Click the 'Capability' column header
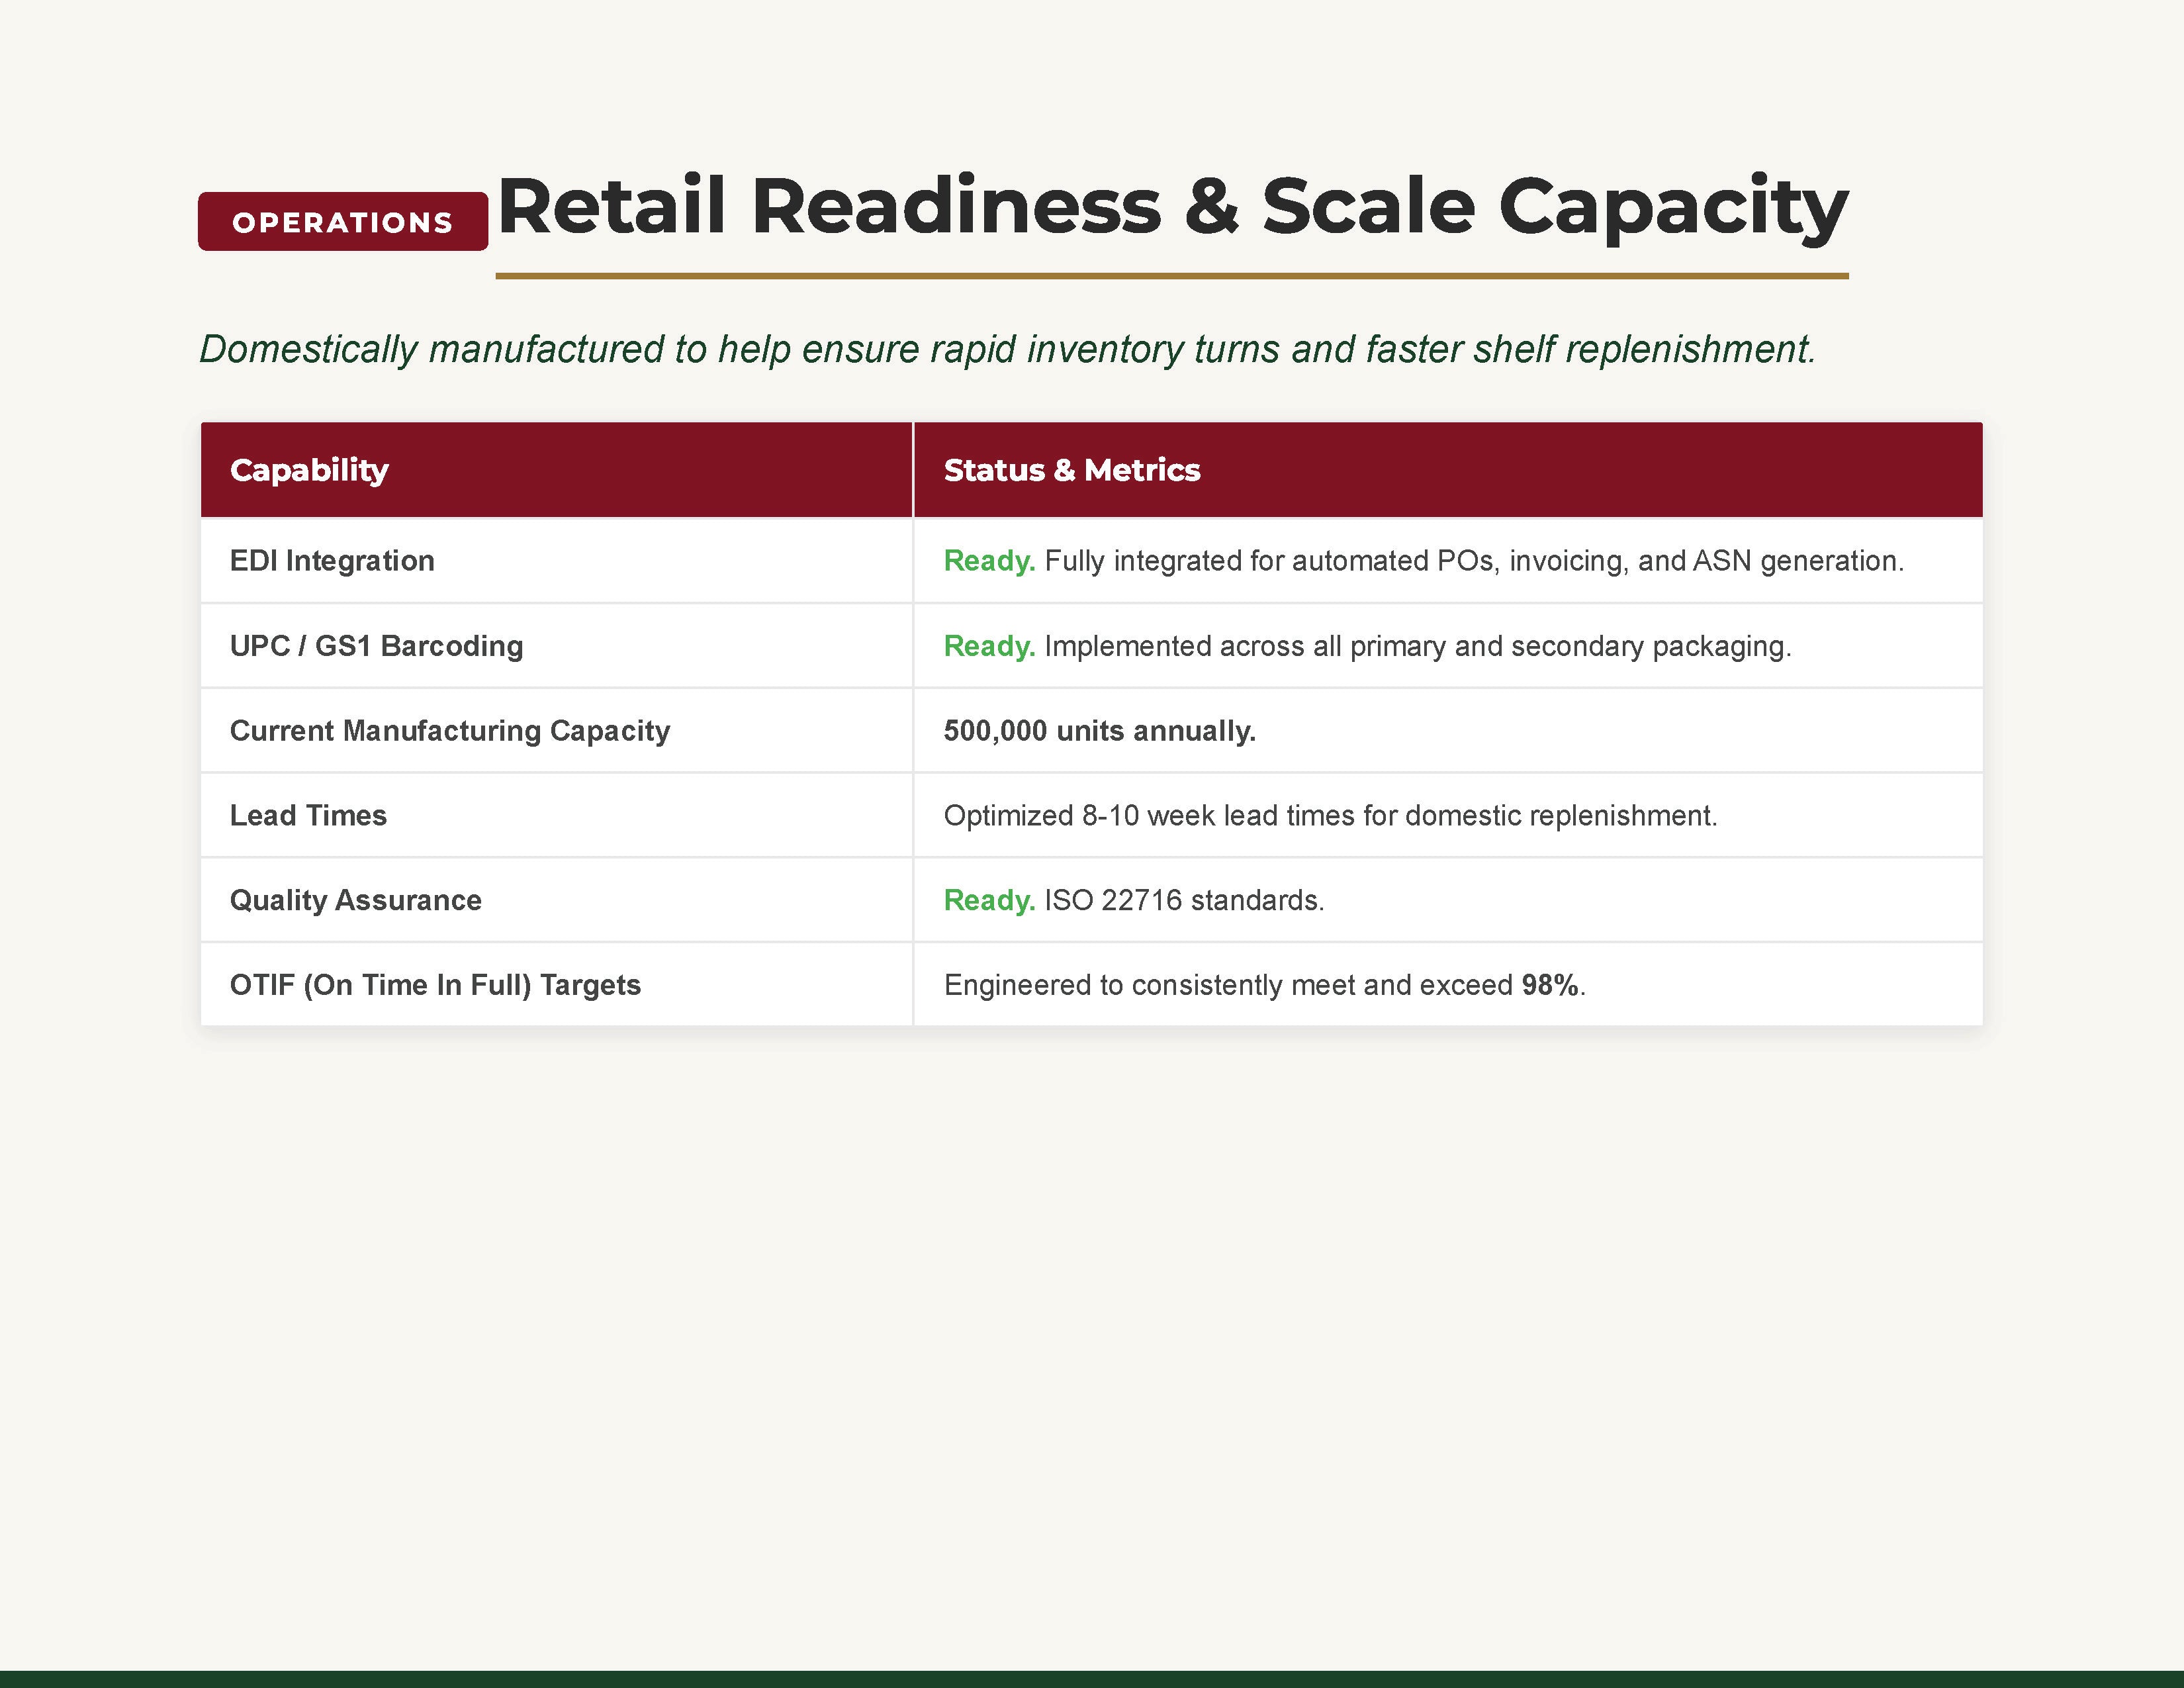The image size is (2184, 1688). [x=309, y=470]
